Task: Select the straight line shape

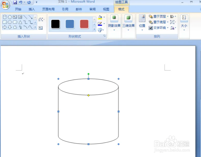Action: tap(25, 17)
